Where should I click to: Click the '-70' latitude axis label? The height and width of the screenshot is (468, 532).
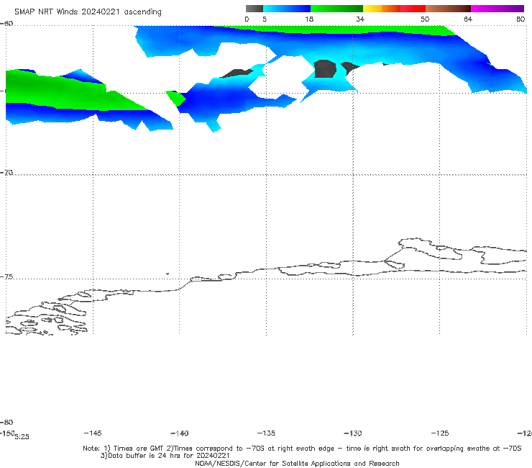6,172
